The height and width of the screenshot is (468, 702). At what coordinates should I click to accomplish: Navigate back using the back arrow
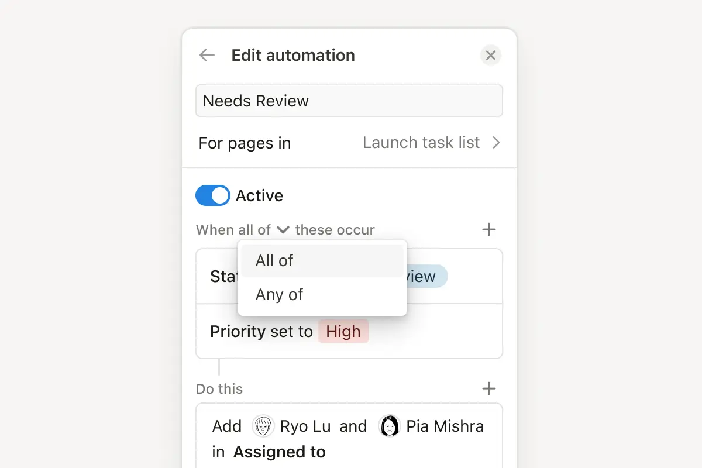coord(207,54)
